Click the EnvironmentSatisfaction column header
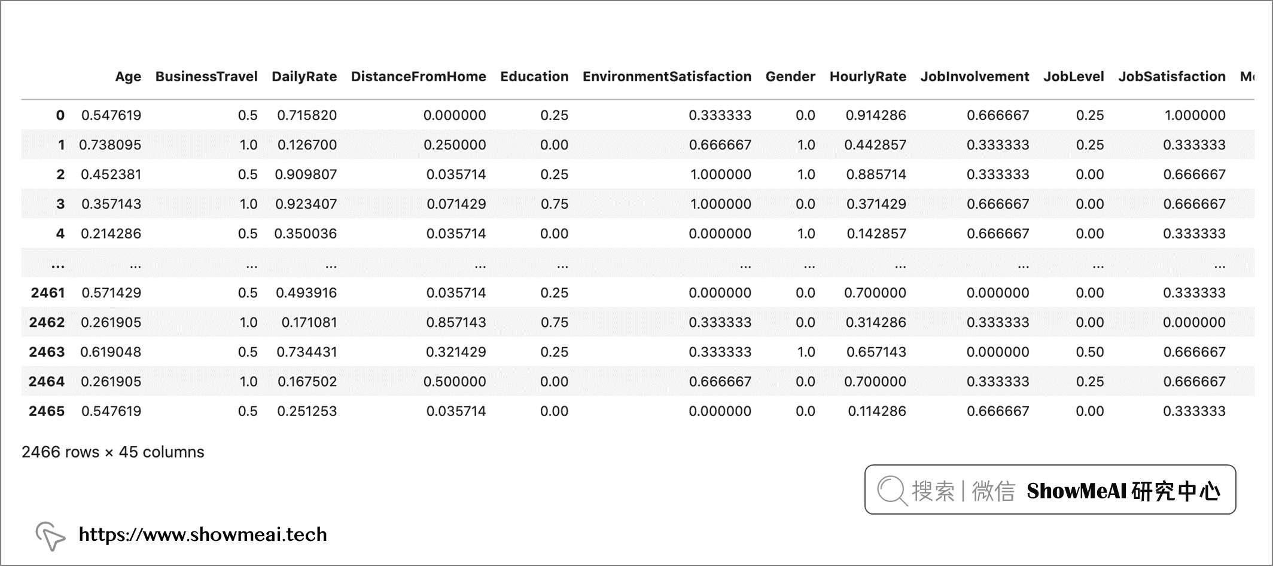 tap(667, 77)
